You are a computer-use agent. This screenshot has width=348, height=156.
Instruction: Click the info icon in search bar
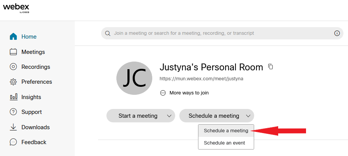[337, 33]
